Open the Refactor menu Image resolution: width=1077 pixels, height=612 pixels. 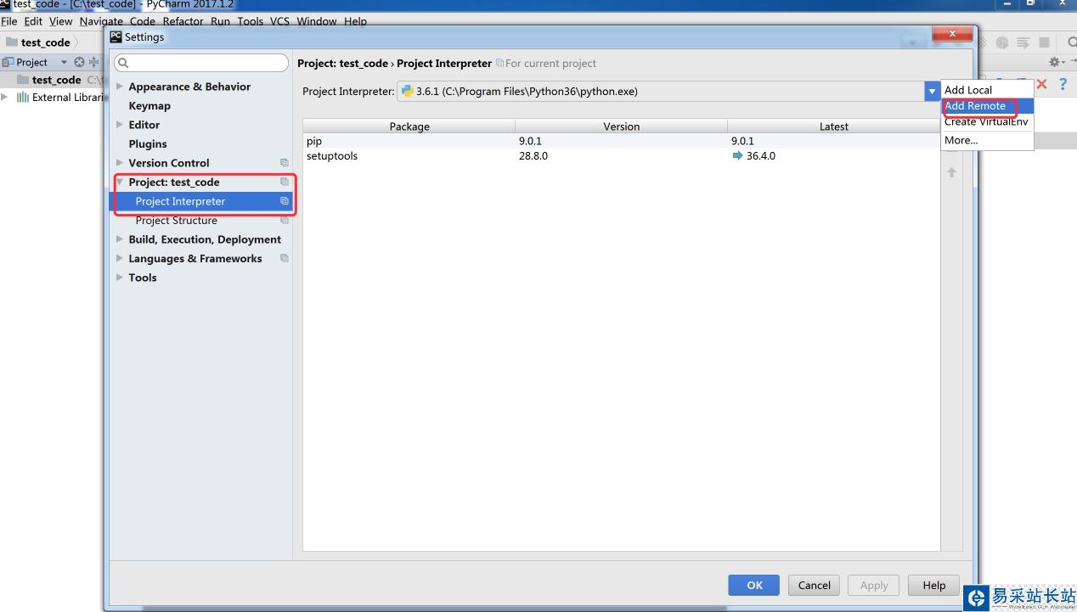tap(183, 21)
